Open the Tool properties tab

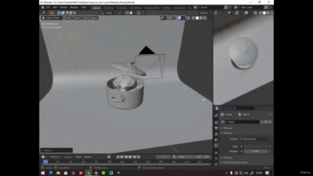pyautogui.click(x=216, y=115)
